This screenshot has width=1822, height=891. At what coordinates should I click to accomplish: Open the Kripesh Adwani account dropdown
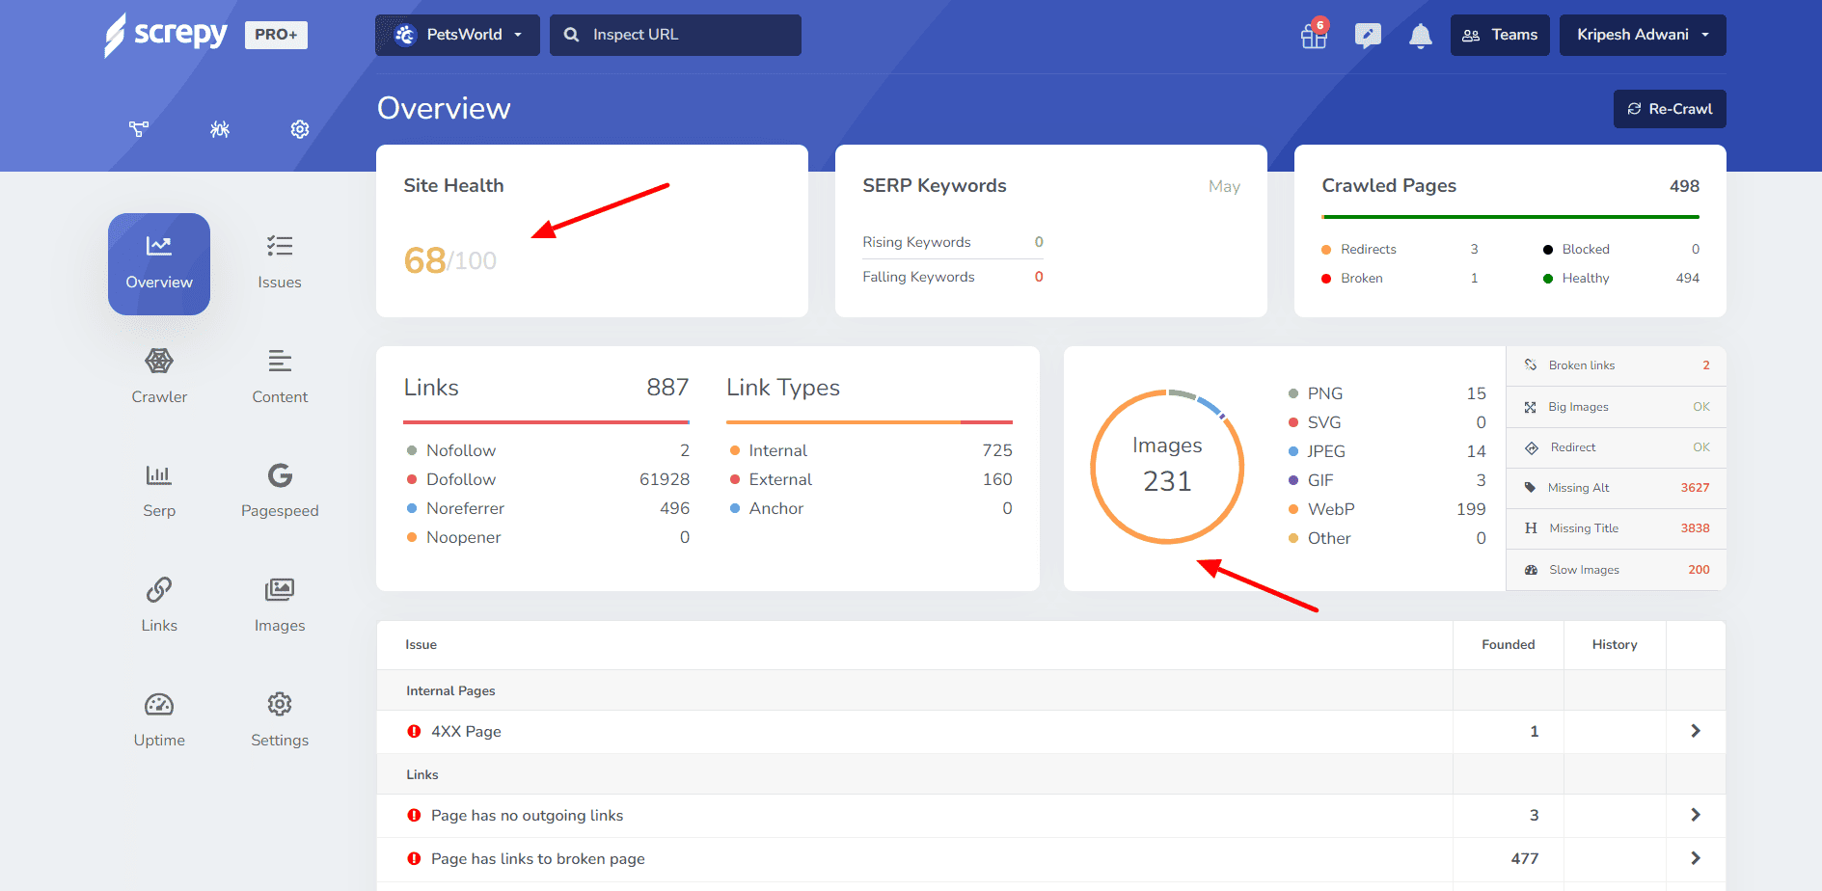(x=1642, y=35)
